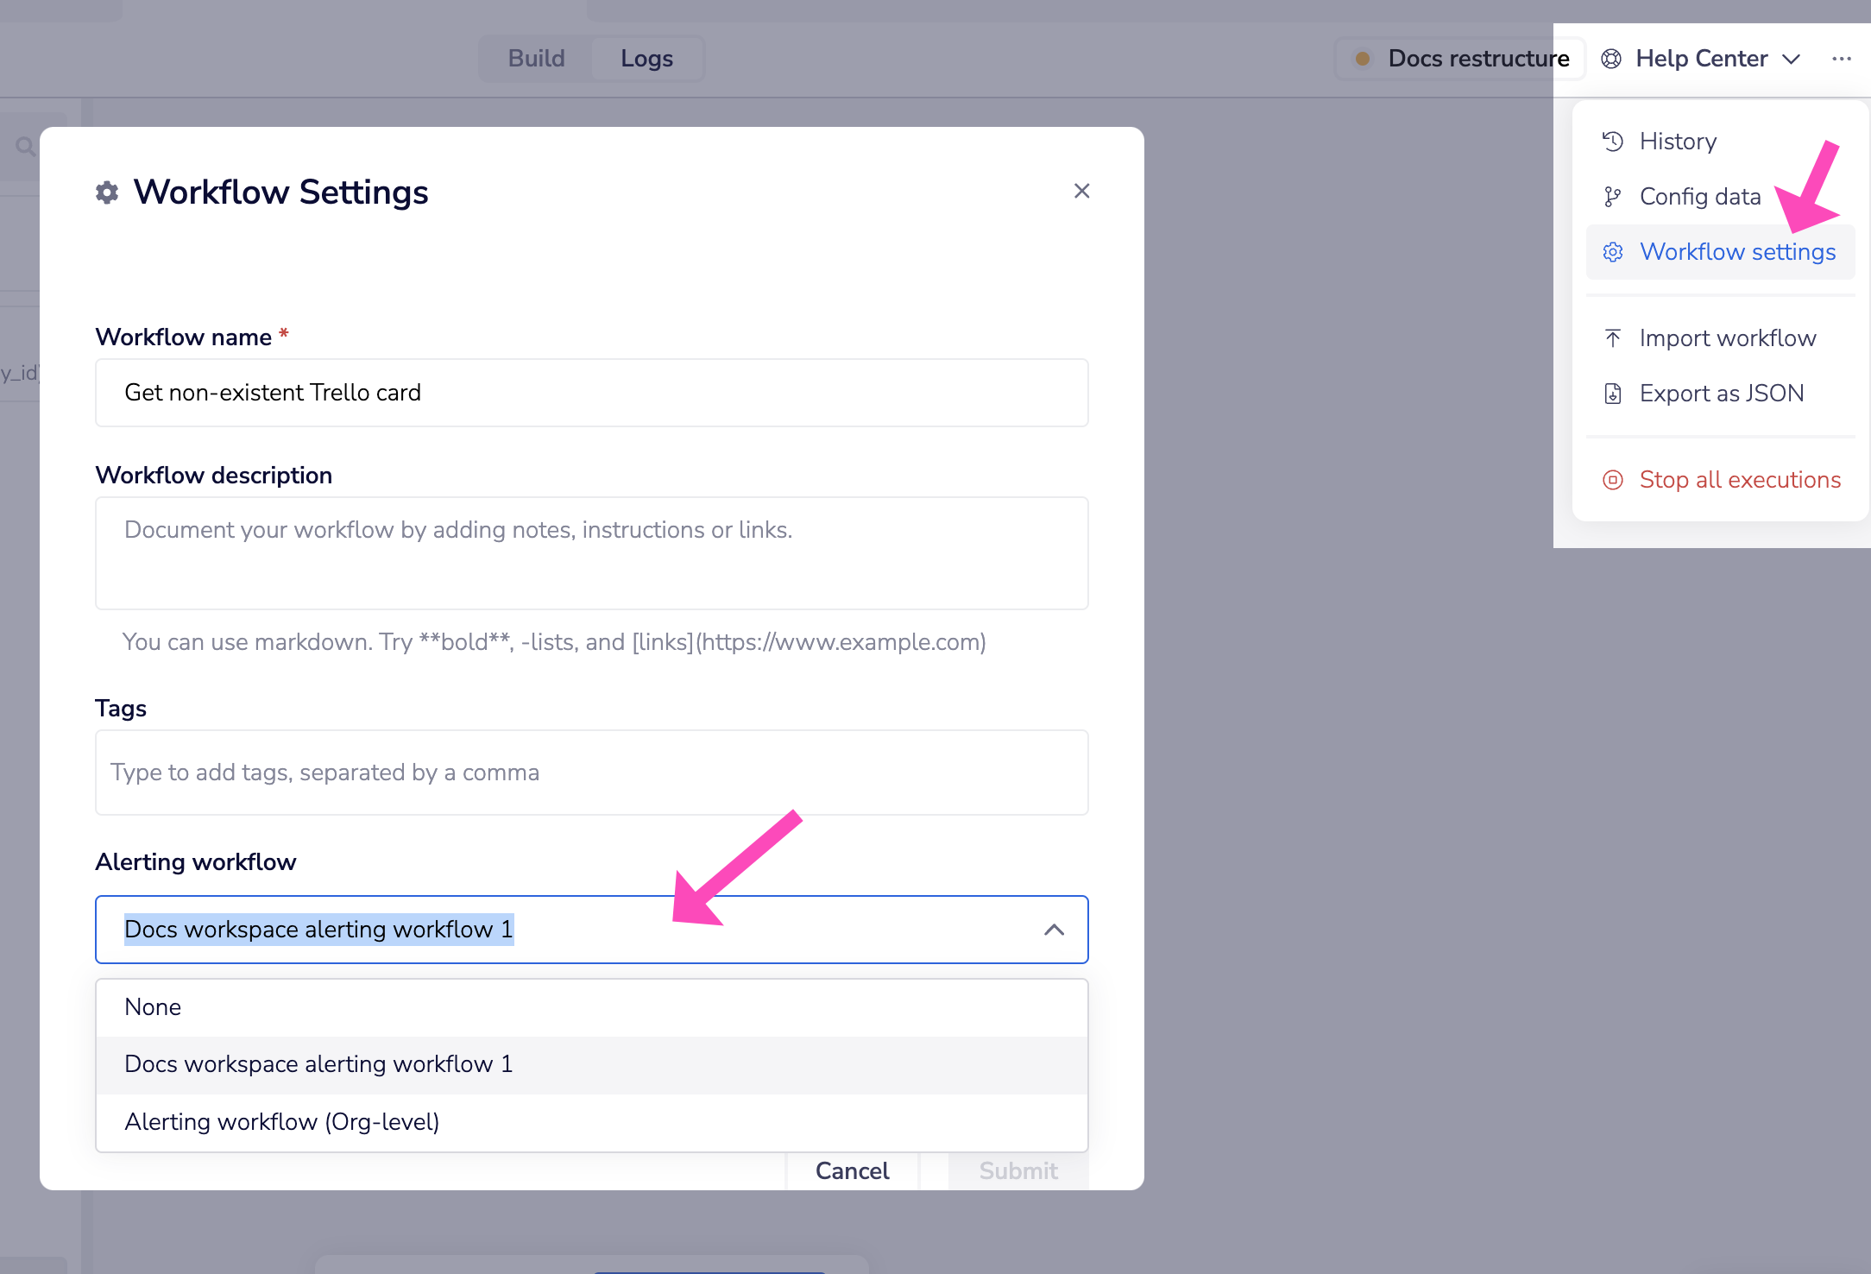Click the Workflow settings gear icon
The image size is (1871, 1274).
pyautogui.click(x=1612, y=251)
